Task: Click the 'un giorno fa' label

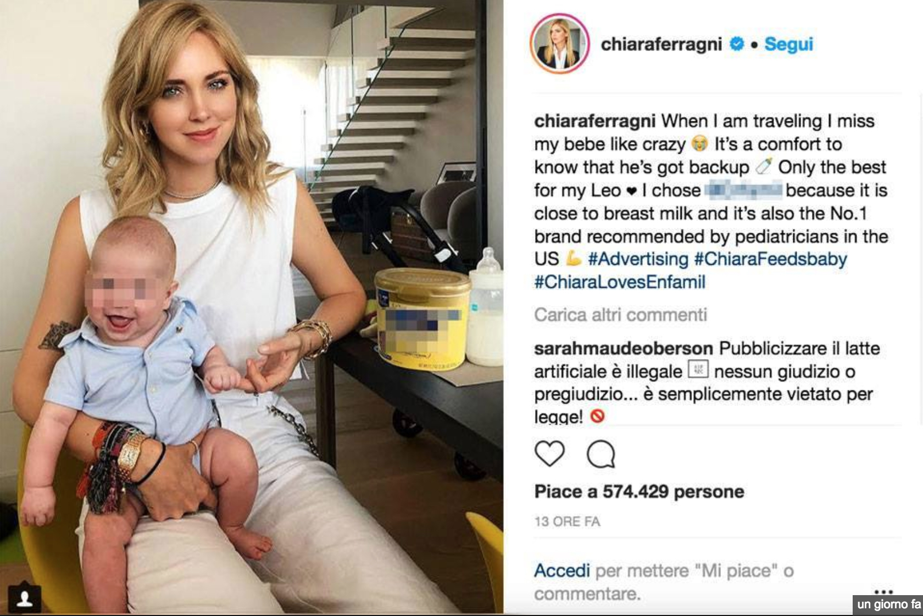Action: pos(888,604)
